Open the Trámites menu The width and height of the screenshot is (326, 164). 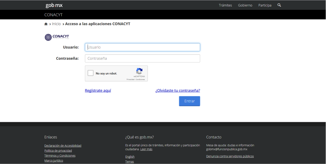225,5
